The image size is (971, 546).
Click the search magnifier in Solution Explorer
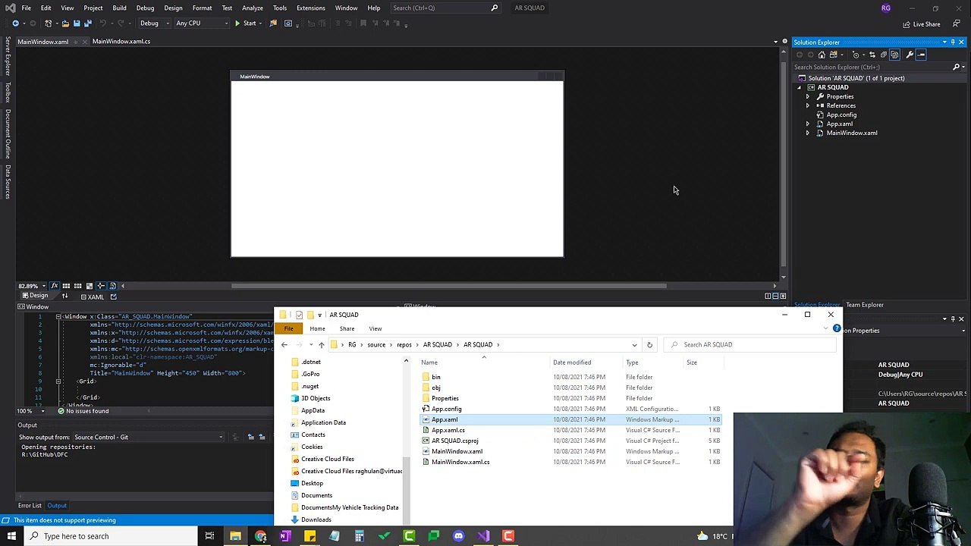click(x=956, y=67)
